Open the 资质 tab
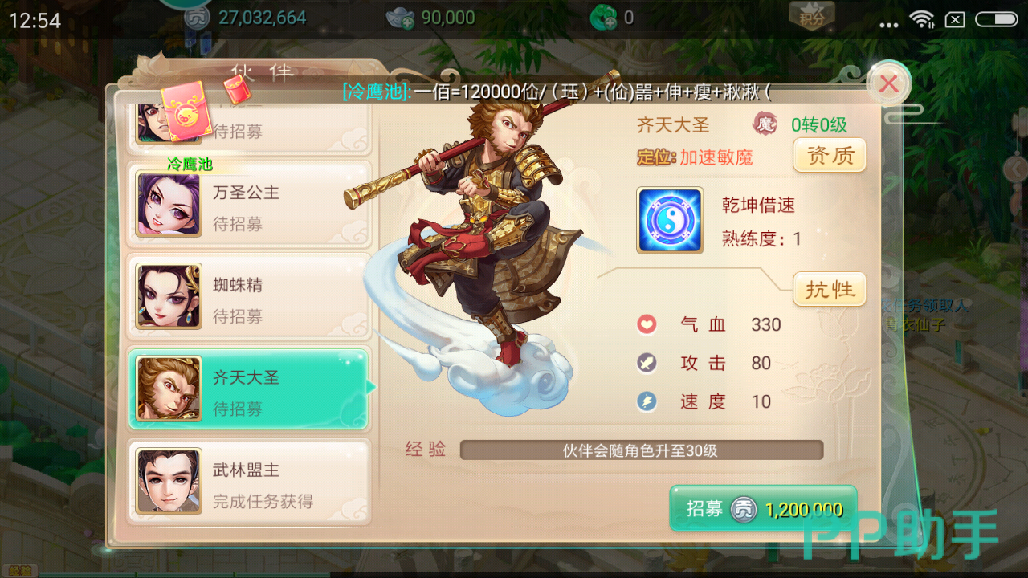Image resolution: width=1028 pixels, height=578 pixels. 830,155
